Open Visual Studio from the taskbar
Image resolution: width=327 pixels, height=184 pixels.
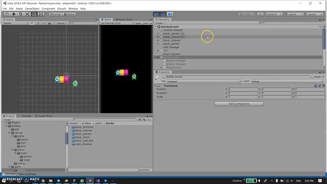point(98,180)
